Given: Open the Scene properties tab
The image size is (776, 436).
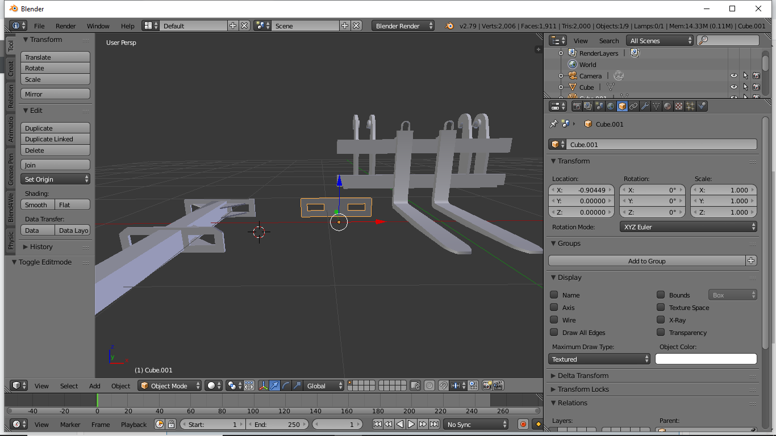Looking at the screenshot, I should pos(599,106).
